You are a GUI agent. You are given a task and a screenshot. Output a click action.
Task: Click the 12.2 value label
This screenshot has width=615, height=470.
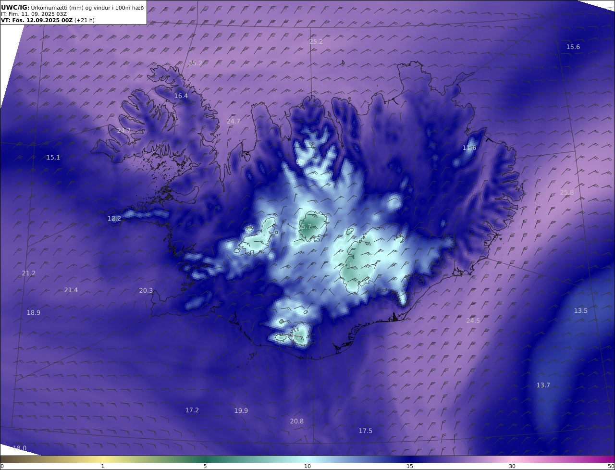click(x=114, y=218)
